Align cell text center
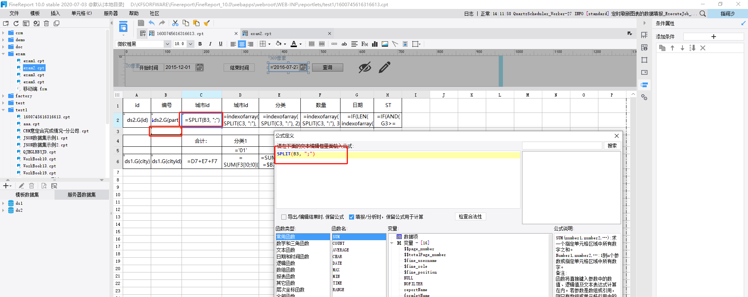Screen dimensions: 748x297 point(242,44)
